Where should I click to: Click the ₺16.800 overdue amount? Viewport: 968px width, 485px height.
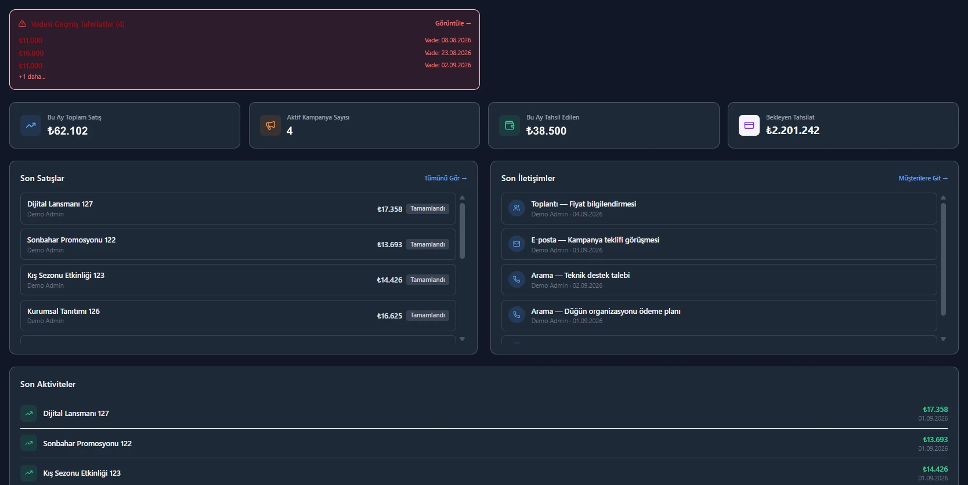click(31, 53)
